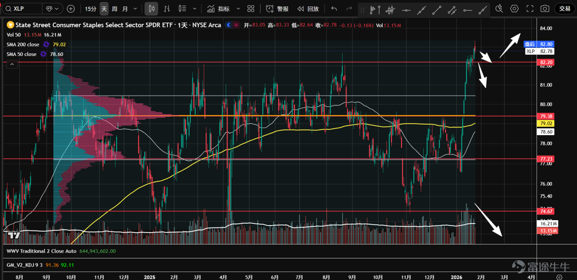The image size is (577, 280).
Task: Choose the volume candle chart style
Action: pos(182,9)
